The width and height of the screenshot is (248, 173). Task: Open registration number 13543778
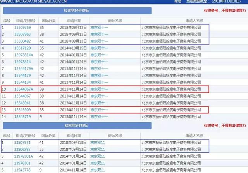point(22,170)
